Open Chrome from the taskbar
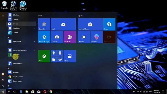The width and height of the screenshot is (167, 94). pyautogui.click(x=51, y=92)
